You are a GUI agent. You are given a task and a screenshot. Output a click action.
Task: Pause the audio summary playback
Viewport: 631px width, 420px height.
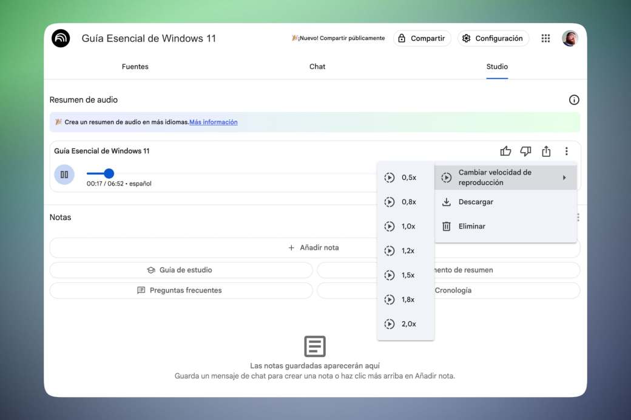pos(64,175)
